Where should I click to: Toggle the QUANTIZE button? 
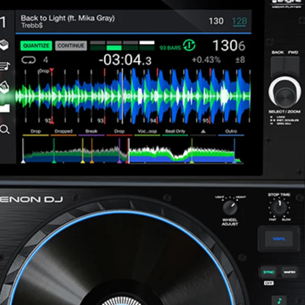(36, 46)
